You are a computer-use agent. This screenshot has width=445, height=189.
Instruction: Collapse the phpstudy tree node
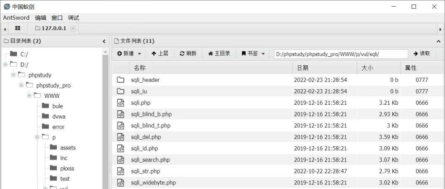click(13, 75)
